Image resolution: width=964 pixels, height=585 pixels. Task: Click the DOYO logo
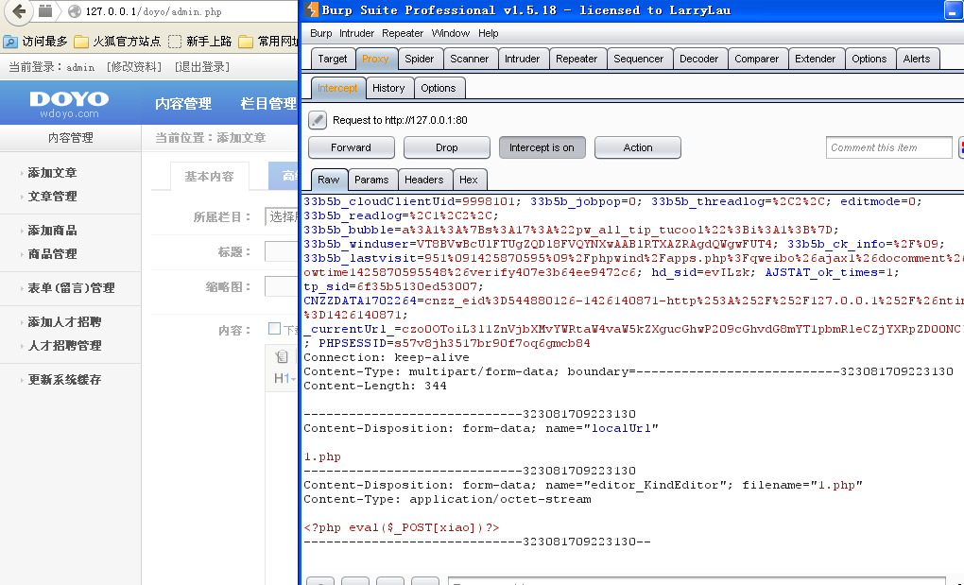point(69,104)
